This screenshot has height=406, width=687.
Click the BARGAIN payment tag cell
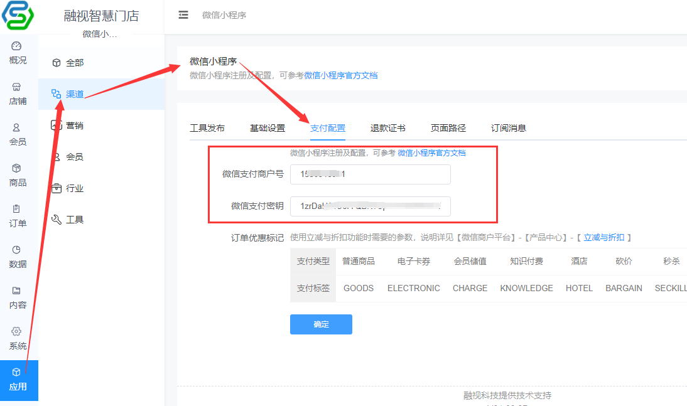624,288
